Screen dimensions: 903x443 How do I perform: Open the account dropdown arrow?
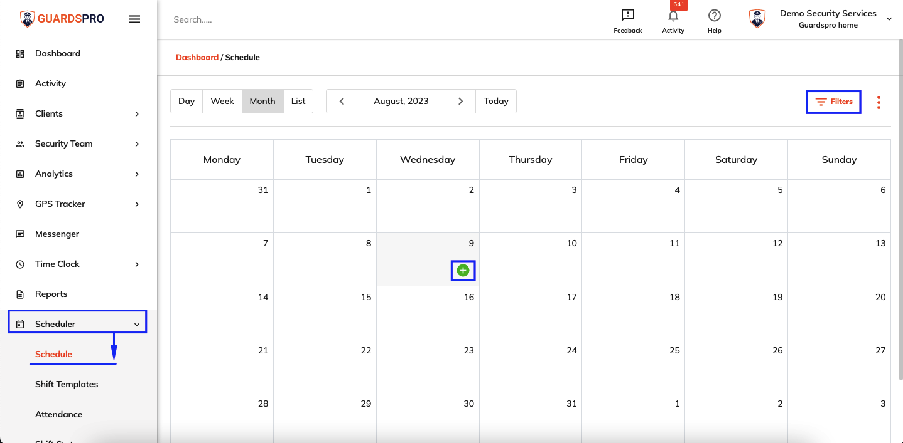point(889,19)
